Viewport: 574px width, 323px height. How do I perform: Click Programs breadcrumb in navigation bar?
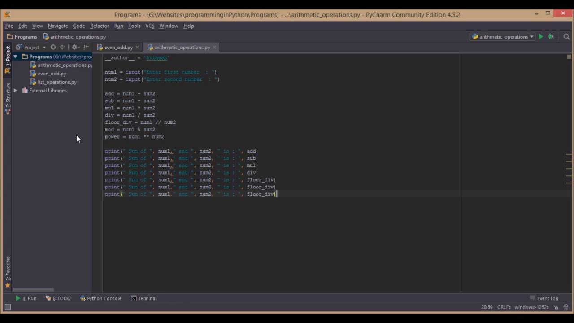(x=22, y=37)
